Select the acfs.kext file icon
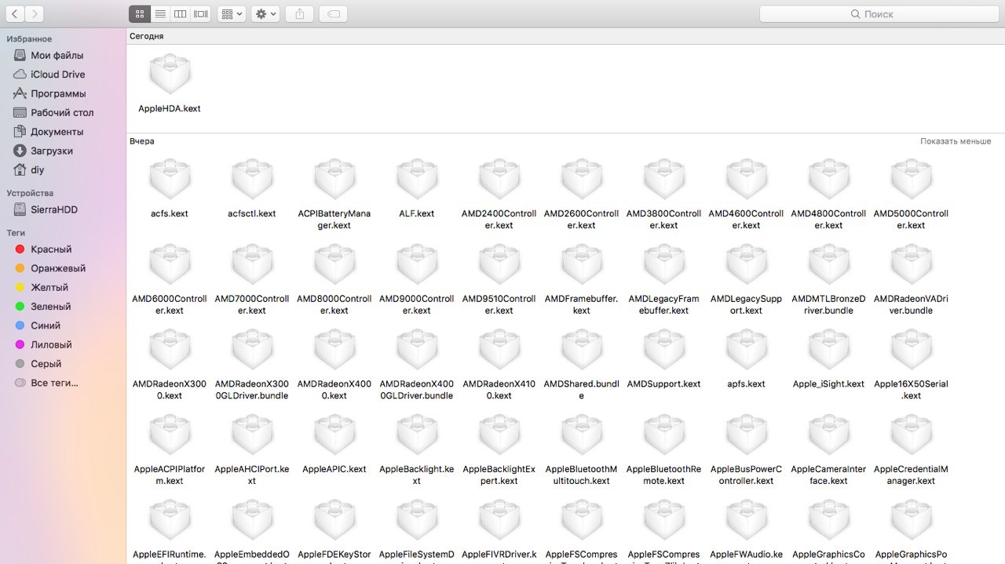Image resolution: width=1005 pixels, height=564 pixels. coord(170,179)
